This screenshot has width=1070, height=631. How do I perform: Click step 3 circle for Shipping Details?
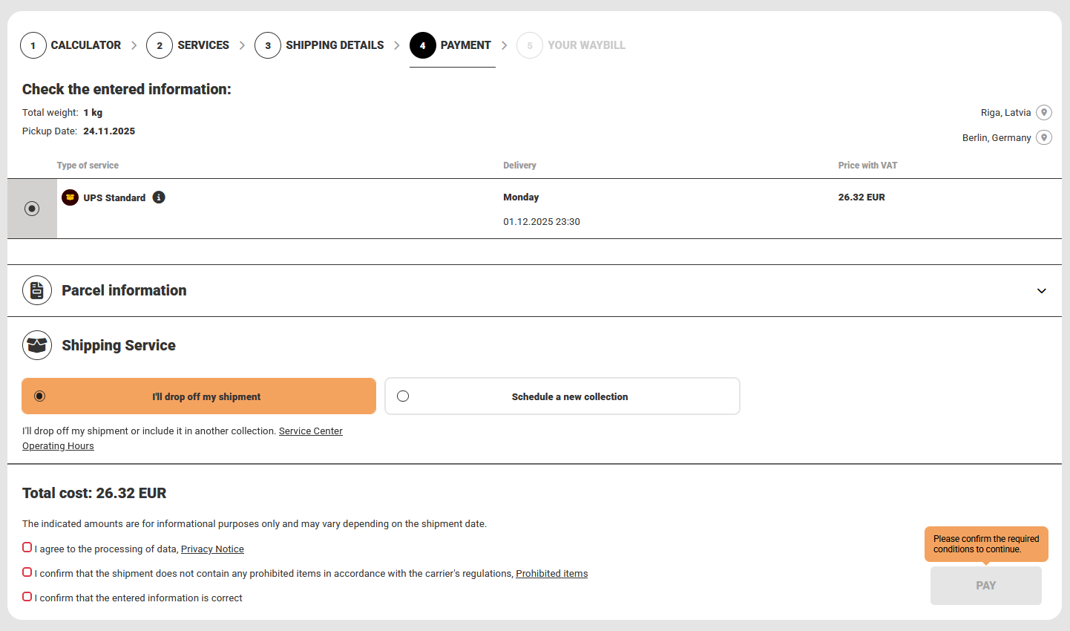click(268, 45)
